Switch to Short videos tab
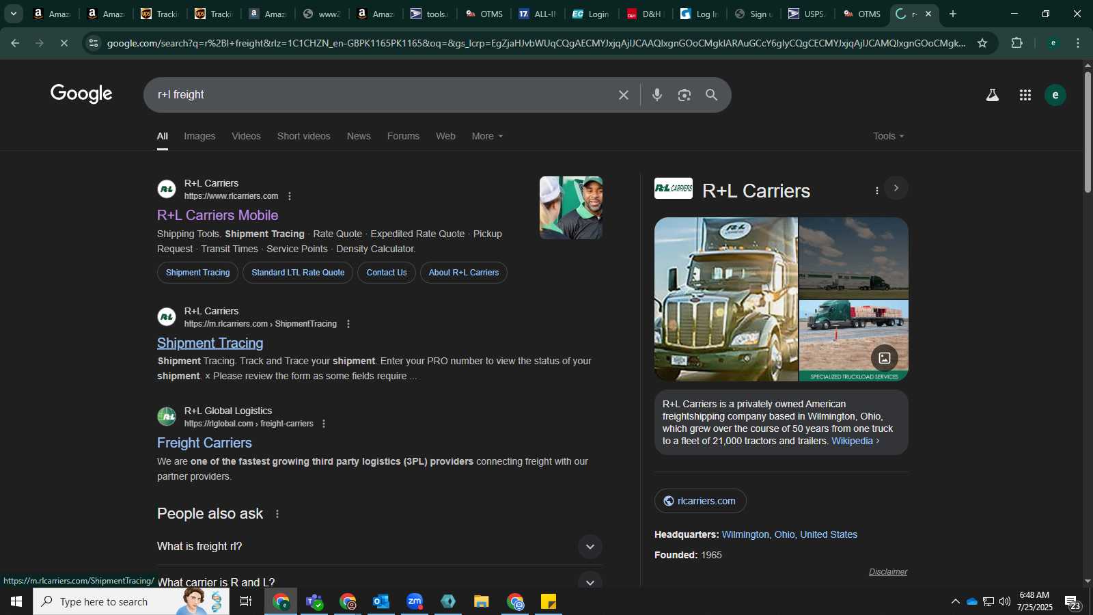Viewport: 1093px width, 615px height. point(303,136)
